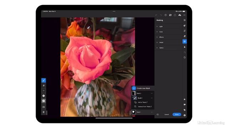Open the versions history clock icon
This screenshot has width=228, height=128.
point(185,58)
